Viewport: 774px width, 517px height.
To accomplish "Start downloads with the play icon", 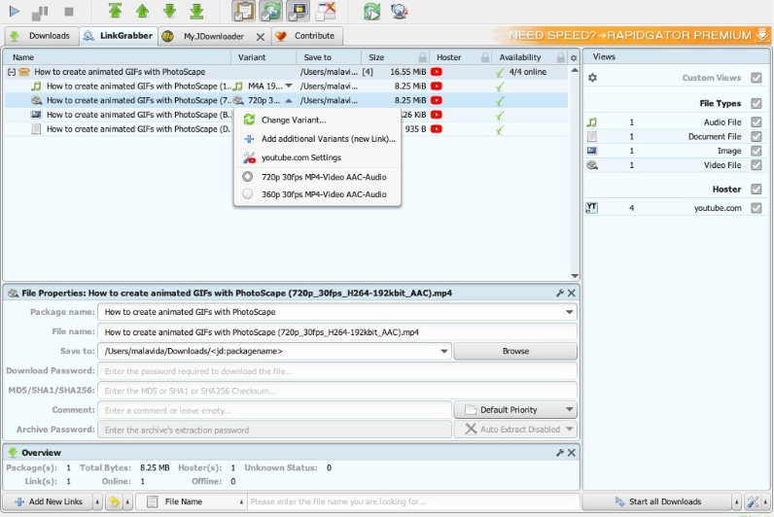I will coord(15,11).
